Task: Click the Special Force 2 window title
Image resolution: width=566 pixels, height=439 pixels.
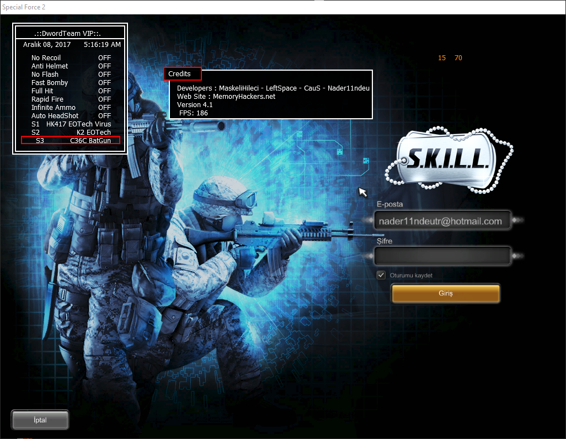Action: (x=24, y=7)
